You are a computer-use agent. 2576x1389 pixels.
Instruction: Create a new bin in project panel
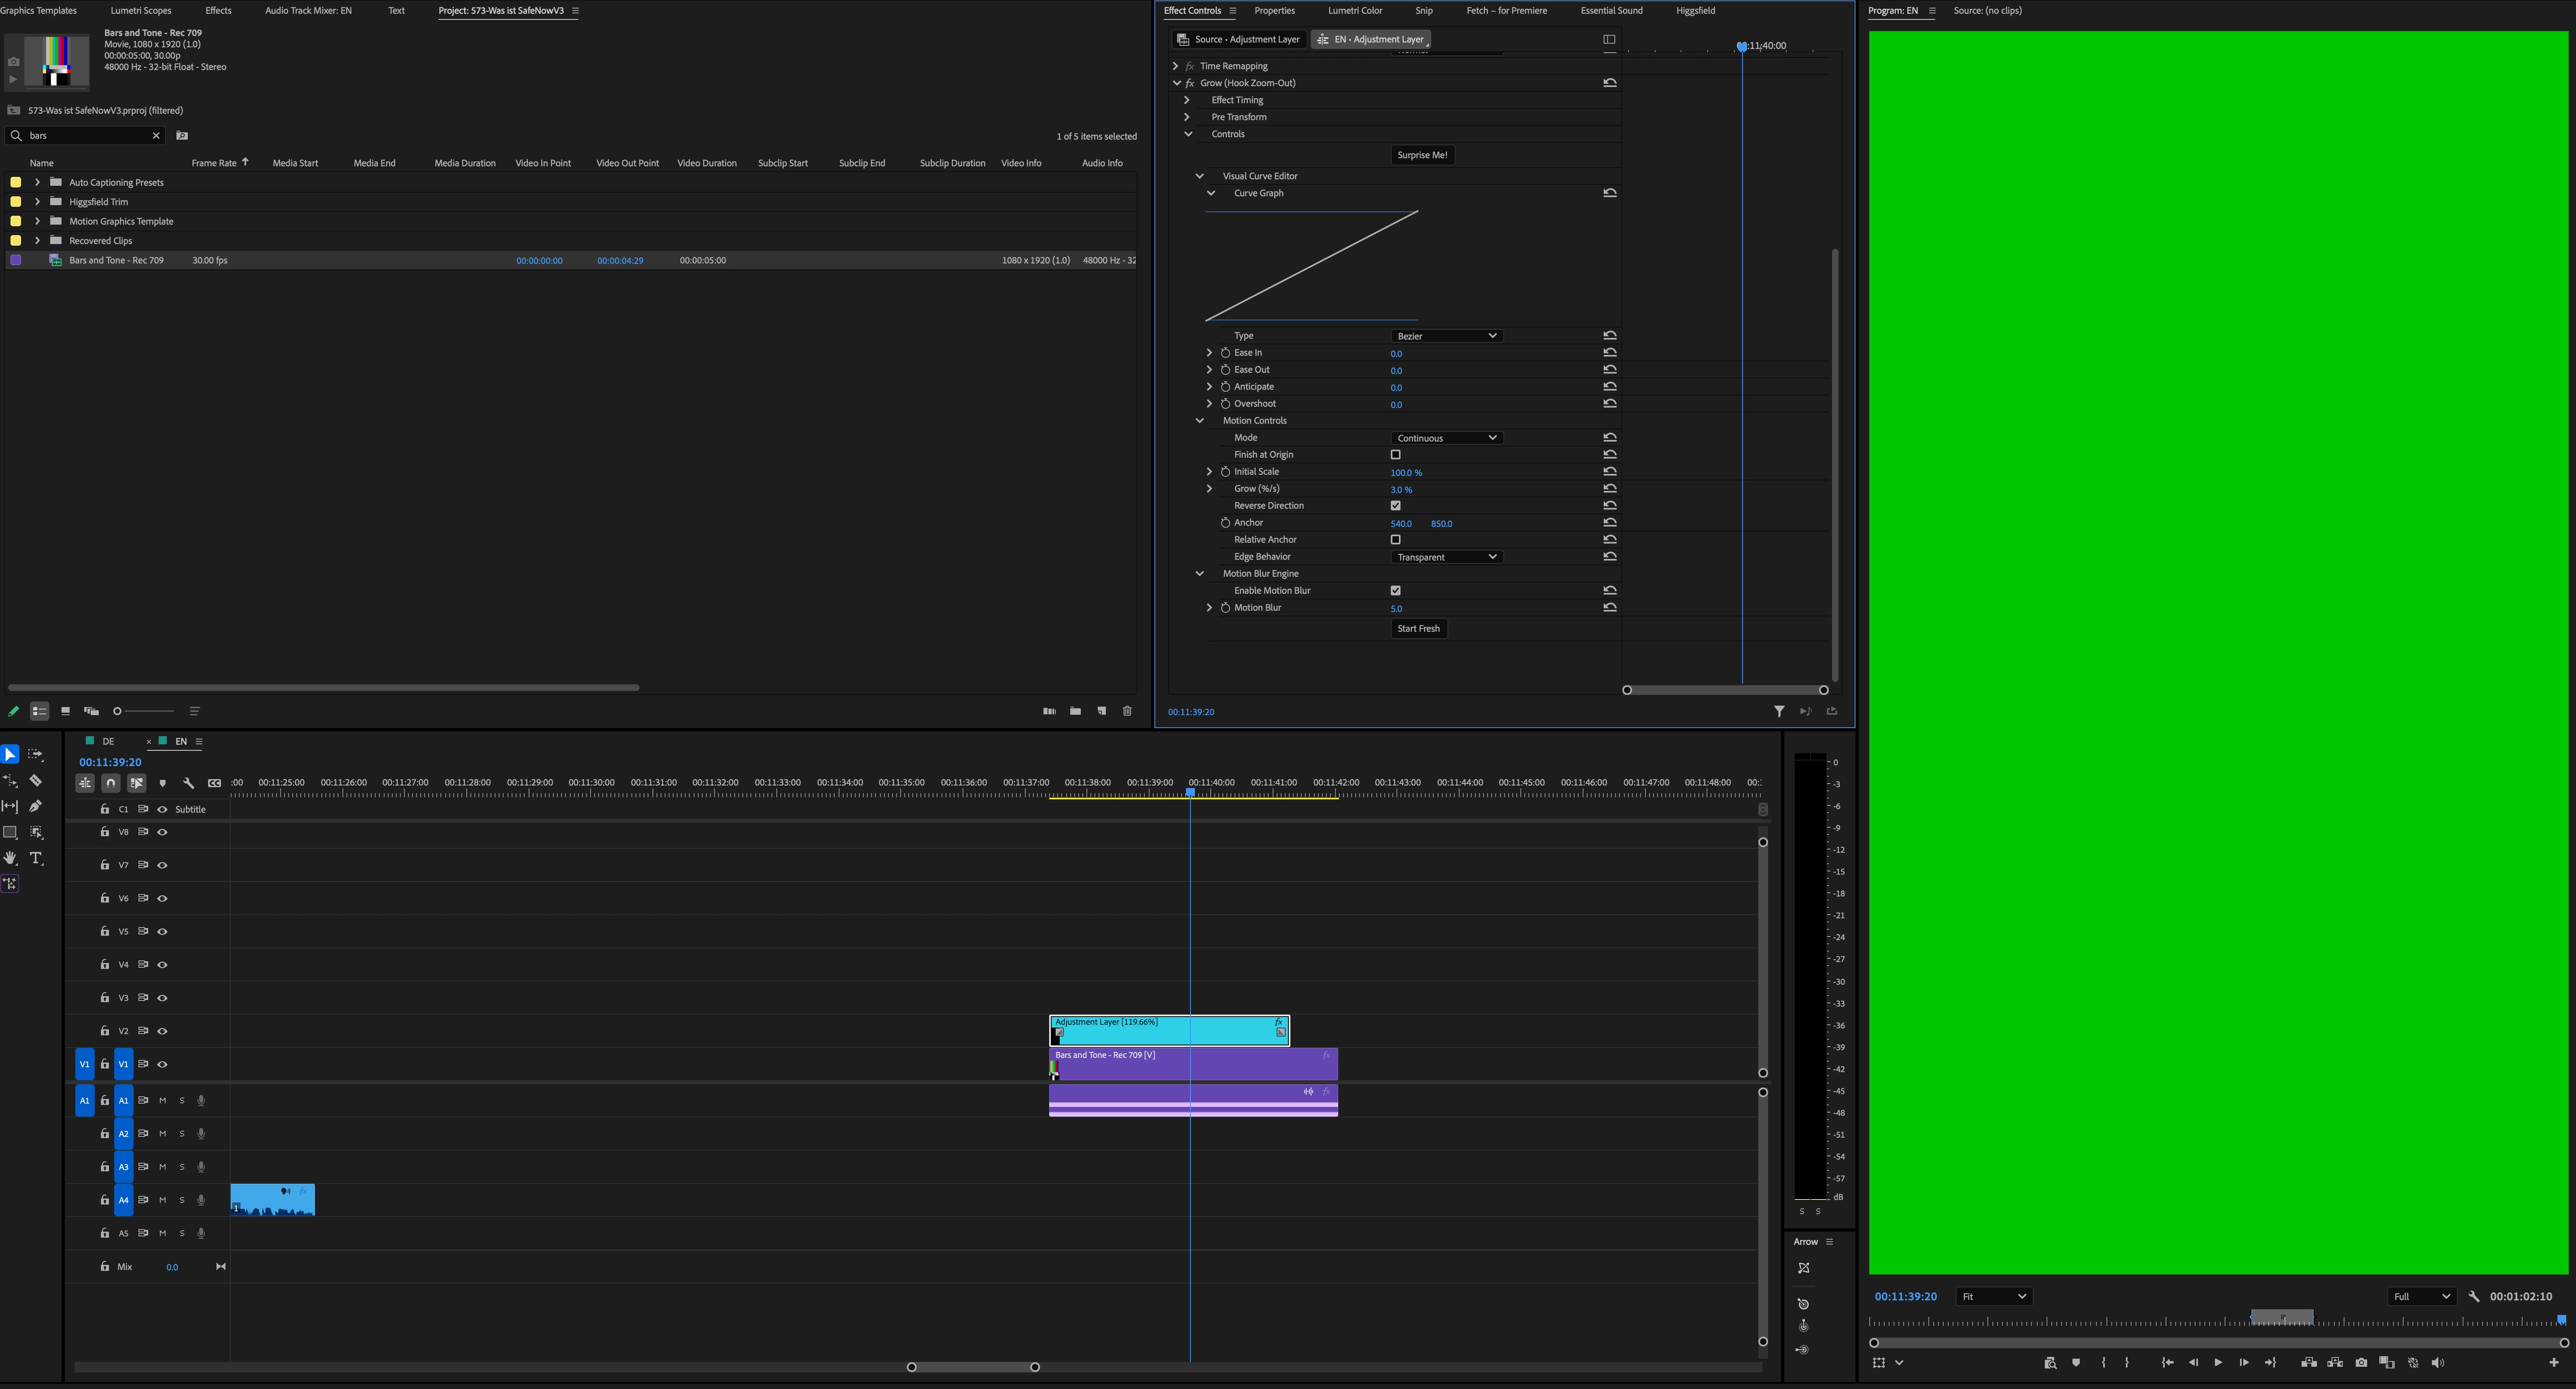[1075, 711]
